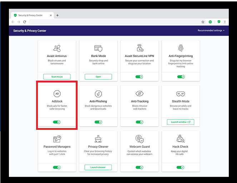Click the Webcam Guard icon
The height and width of the screenshot is (183, 237).
click(139, 139)
